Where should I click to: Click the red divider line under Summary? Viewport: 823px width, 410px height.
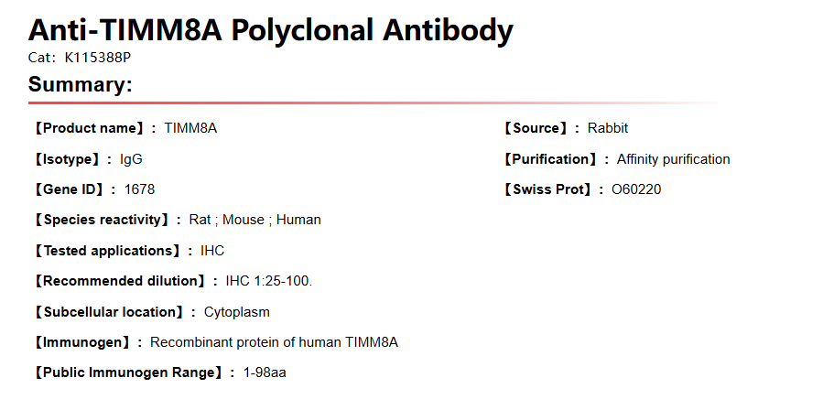366,103
